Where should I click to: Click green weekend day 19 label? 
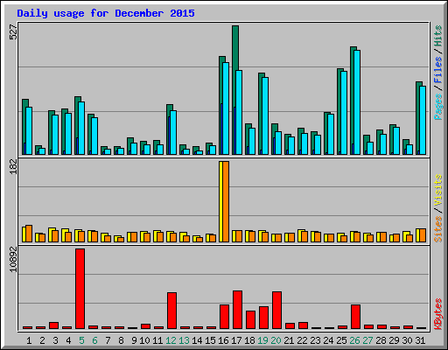coord(262,340)
